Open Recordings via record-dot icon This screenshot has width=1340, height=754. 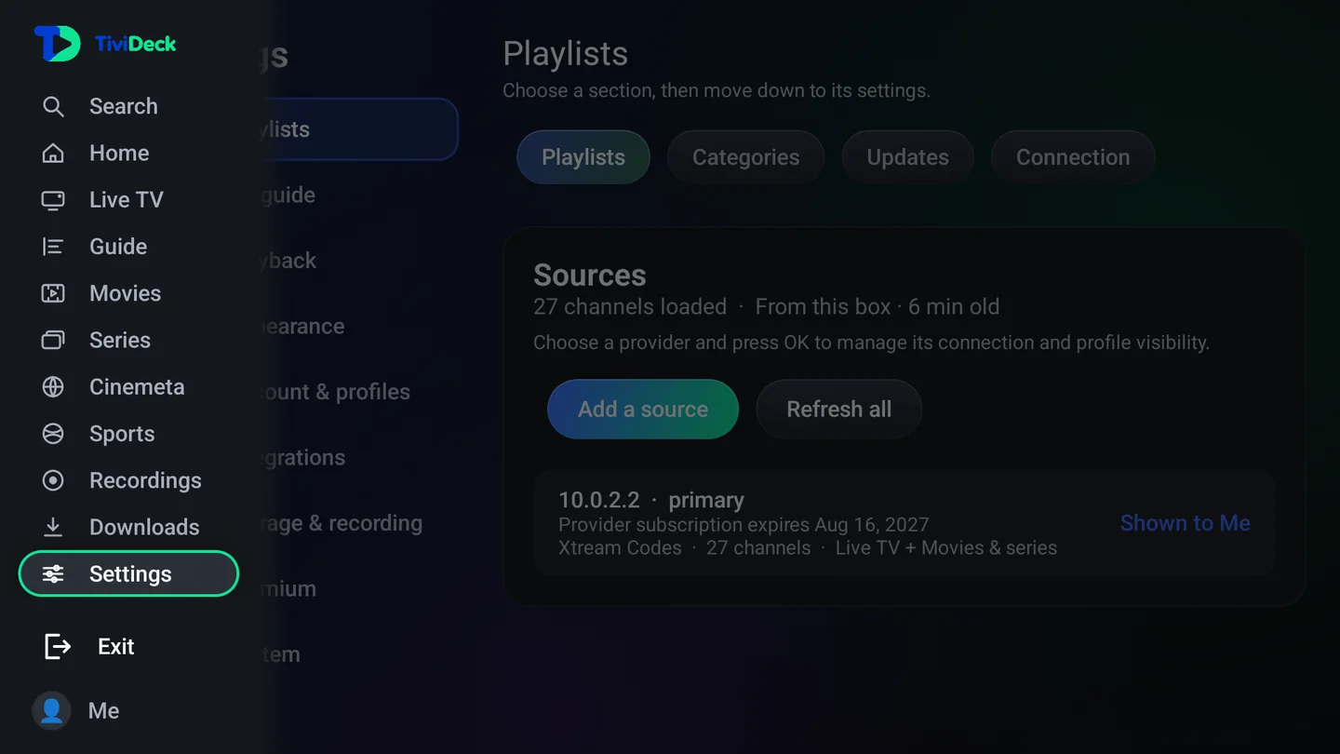click(x=53, y=480)
